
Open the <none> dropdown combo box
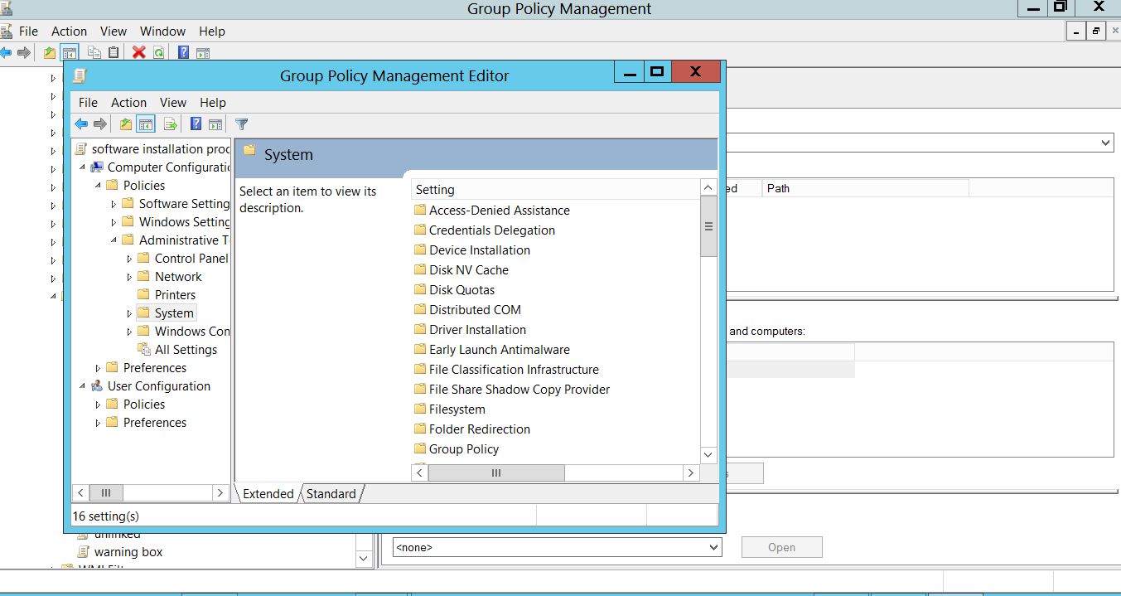point(713,547)
